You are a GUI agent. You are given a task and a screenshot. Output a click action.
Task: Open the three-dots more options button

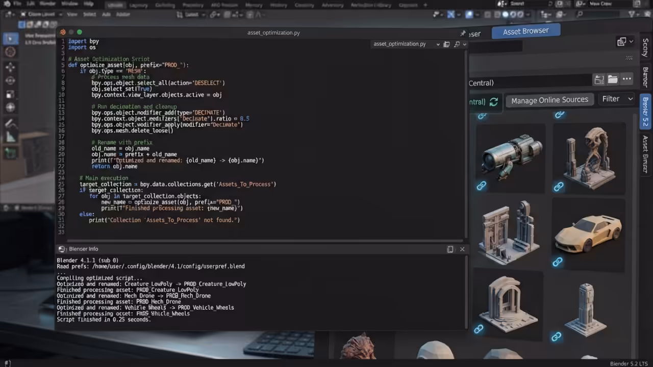click(x=627, y=80)
